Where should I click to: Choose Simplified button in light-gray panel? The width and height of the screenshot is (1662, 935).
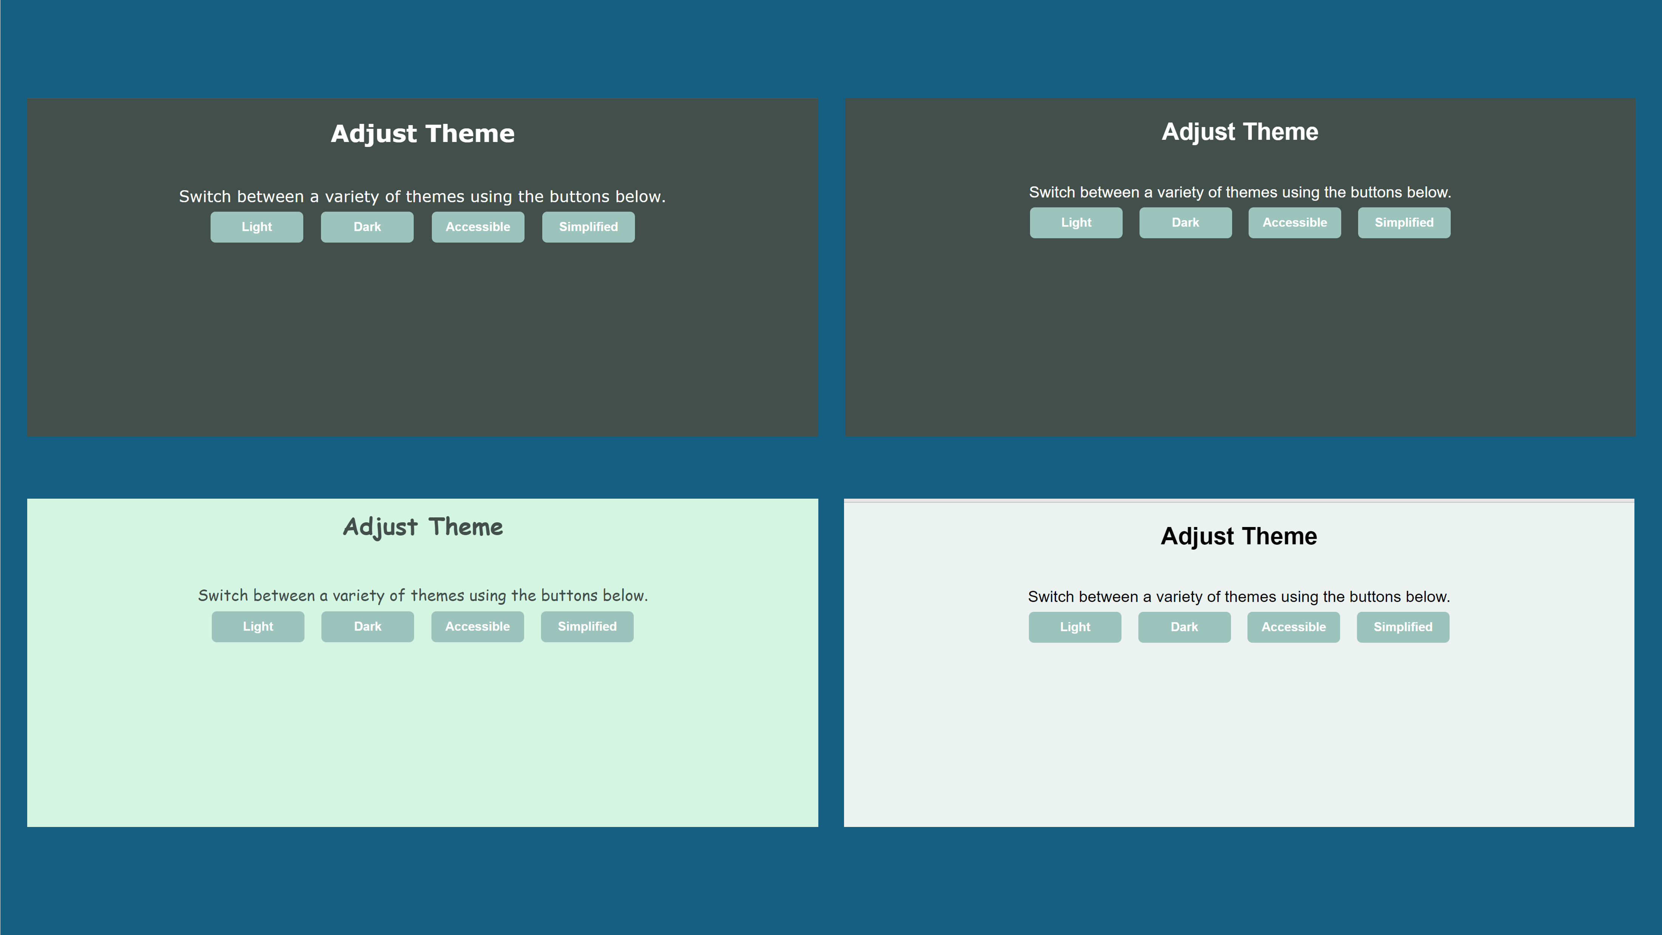pyautogui.click(x=1402, y=627)
